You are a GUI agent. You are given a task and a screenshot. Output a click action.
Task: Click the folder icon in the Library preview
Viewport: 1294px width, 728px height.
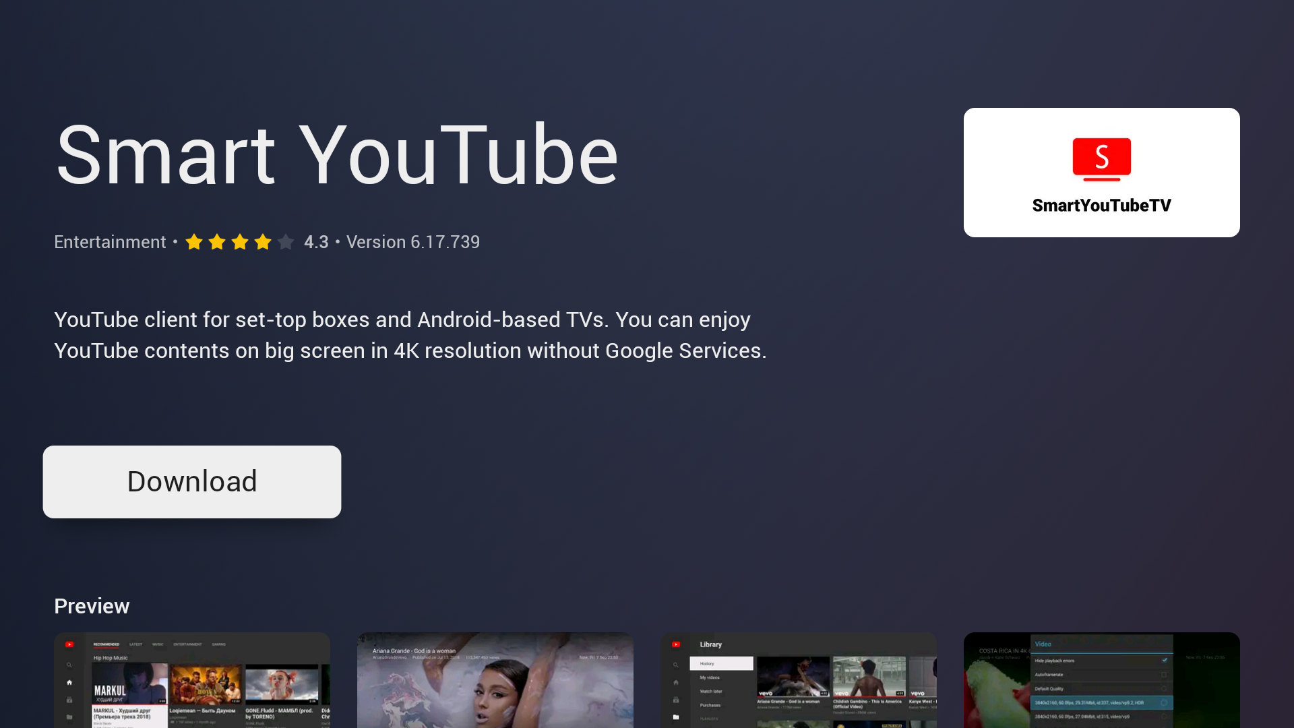[676, 717]
